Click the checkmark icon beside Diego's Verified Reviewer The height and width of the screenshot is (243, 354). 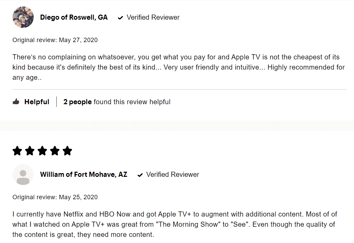click(x=121, y=18)
